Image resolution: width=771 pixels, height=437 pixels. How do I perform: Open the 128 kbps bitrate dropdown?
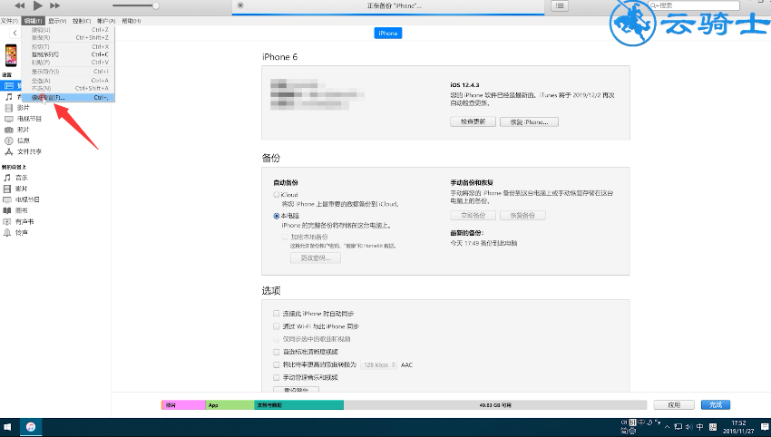(378, 364)
